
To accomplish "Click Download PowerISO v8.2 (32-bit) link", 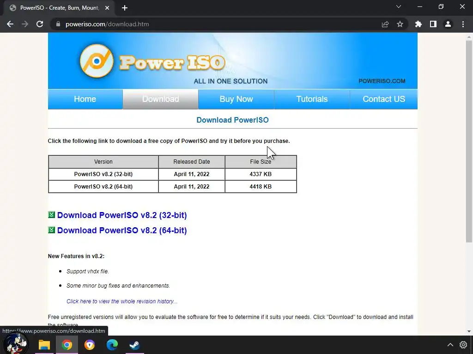I will (x=122, y=215).
